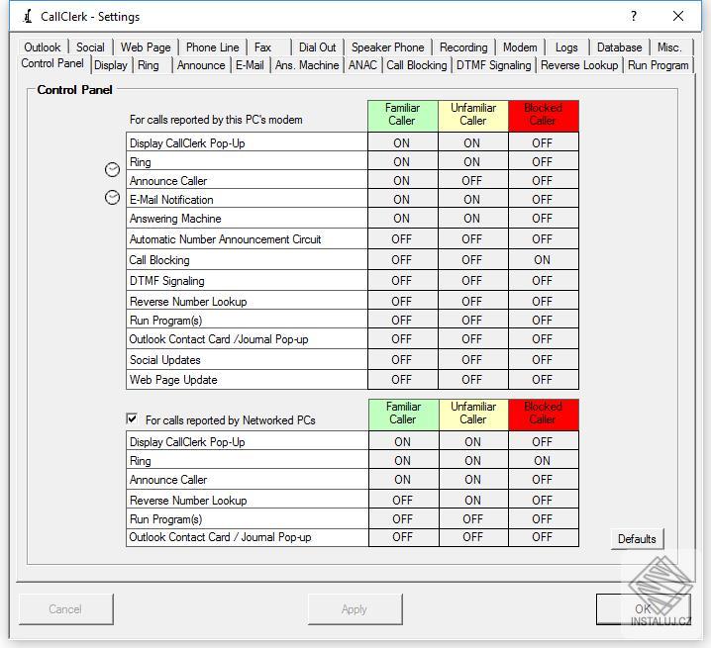Screen dimensions: 711x648
Task: Click 'For calls reported by this PC's modem' text
Action: coord(216,120)
